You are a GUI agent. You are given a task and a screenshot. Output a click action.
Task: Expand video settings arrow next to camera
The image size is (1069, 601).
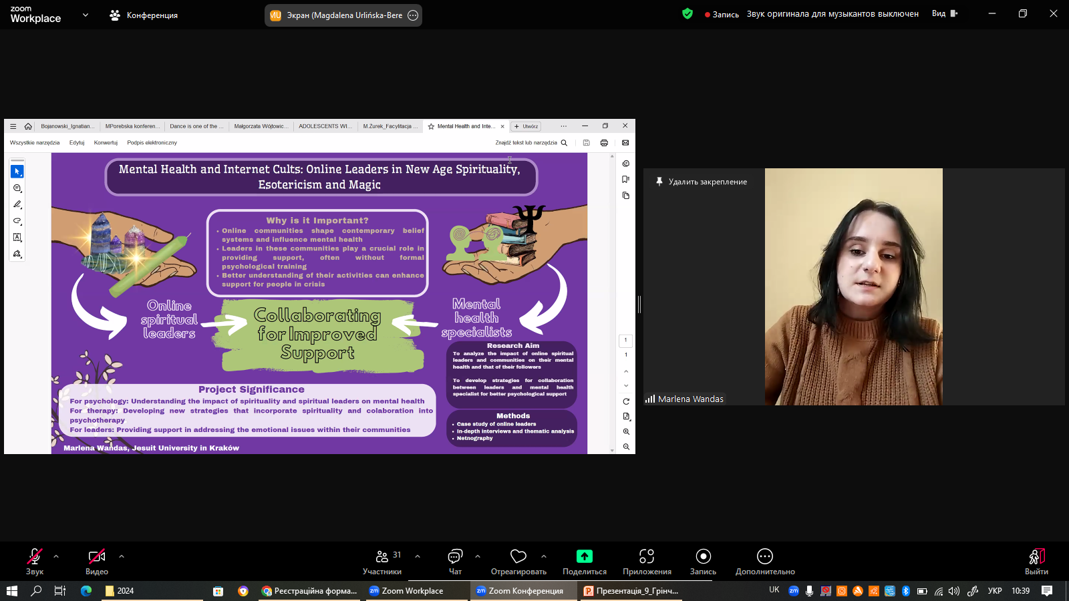click(x=122, y=556)
